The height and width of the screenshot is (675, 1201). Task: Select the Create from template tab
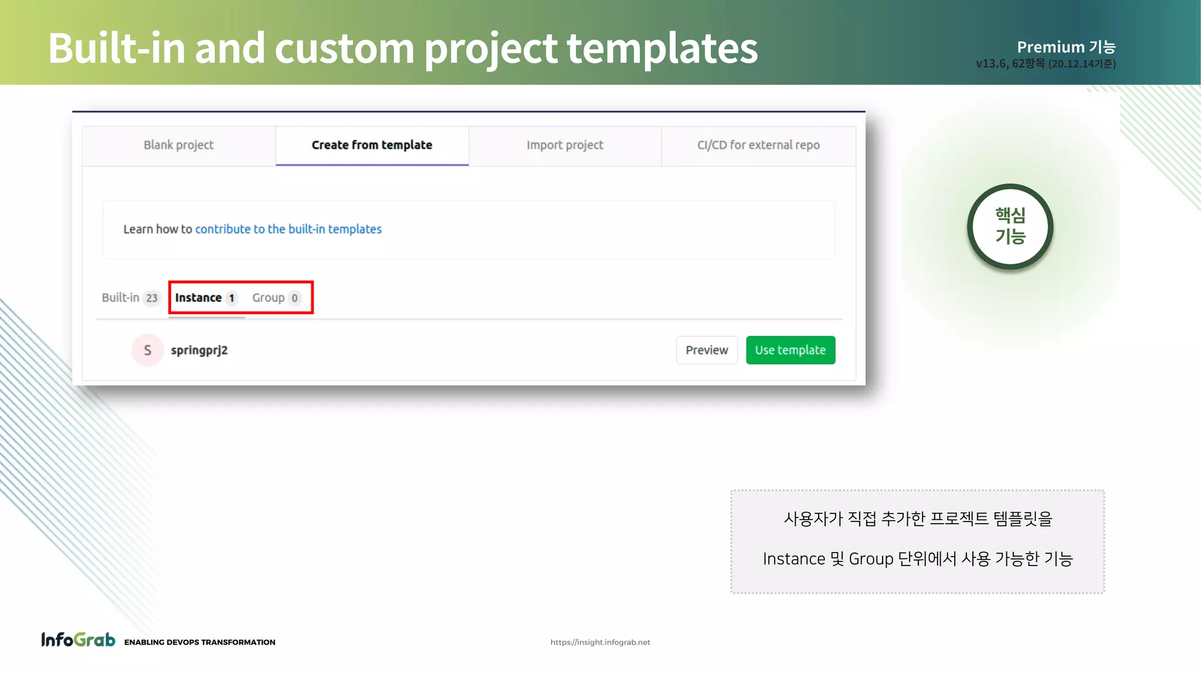(372, 145)
